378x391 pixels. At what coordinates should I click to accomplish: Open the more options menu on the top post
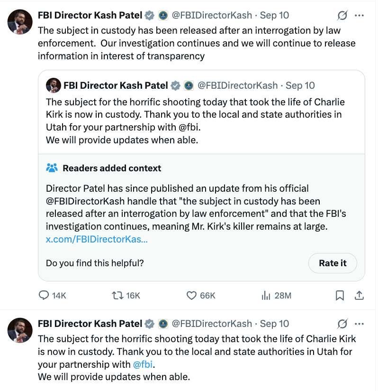click(x=359, y=15)
